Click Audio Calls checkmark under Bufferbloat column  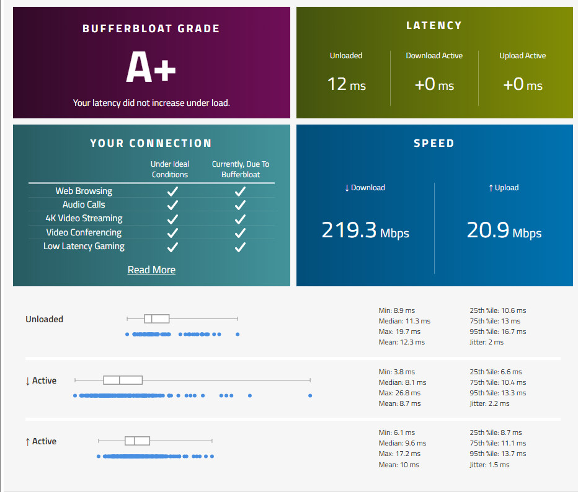[x=240, y=205]
